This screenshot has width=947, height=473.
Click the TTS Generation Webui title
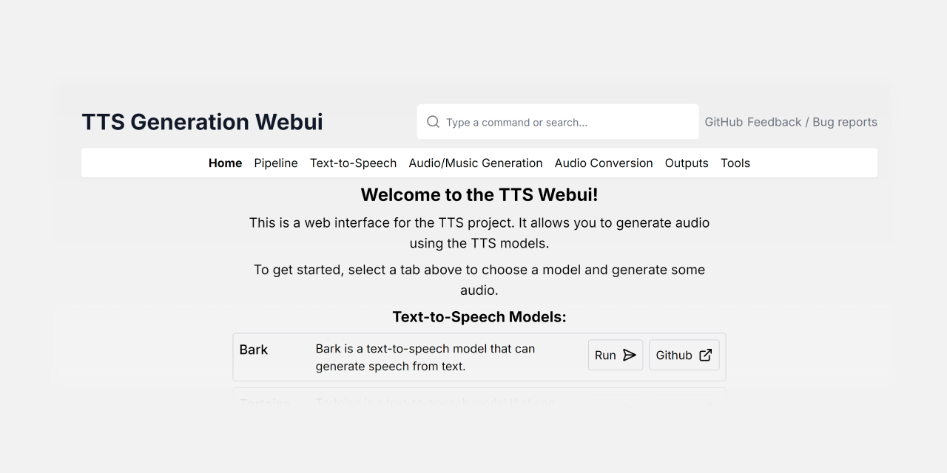[x=202, y=122]
